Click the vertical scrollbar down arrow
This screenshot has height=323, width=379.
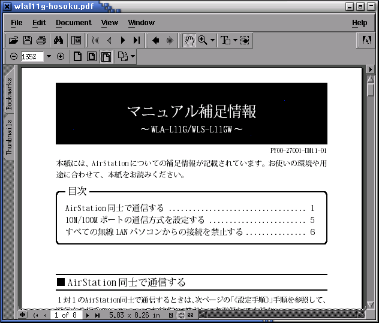[x=370, y=304]
